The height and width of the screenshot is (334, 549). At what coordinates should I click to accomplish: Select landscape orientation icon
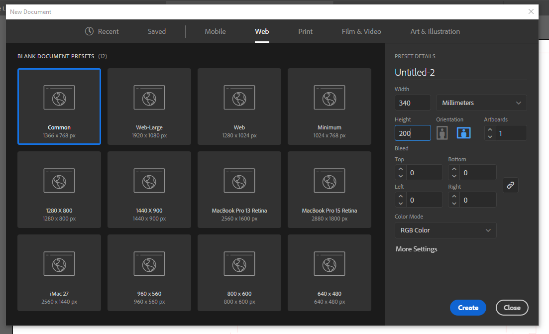coord(464,133)
